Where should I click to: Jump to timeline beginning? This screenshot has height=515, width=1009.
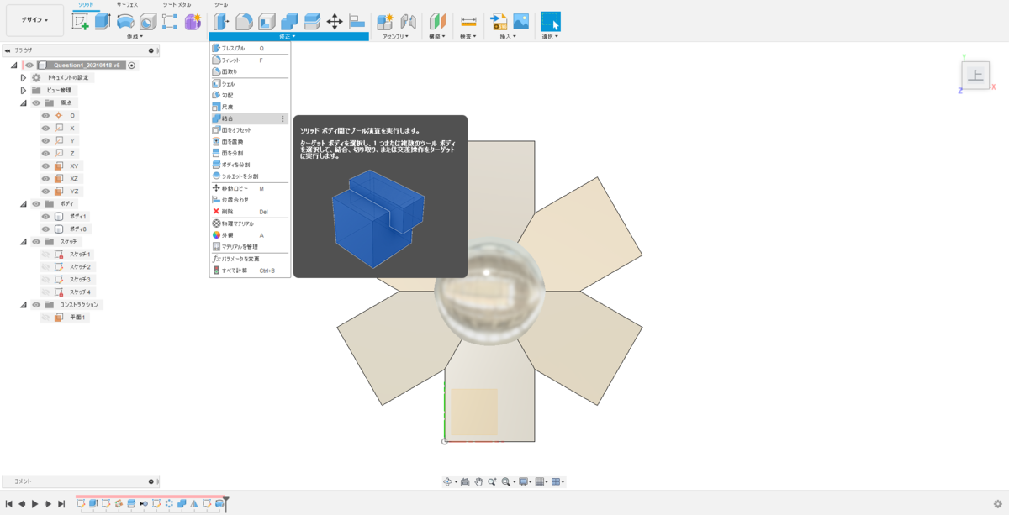click(8, 504)
